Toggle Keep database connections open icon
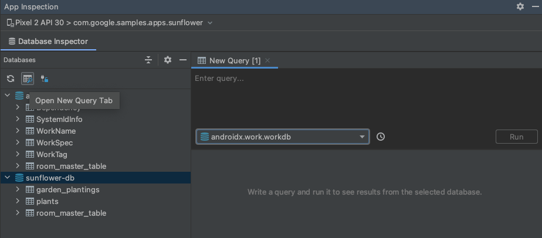 click(x=44, y=79)
